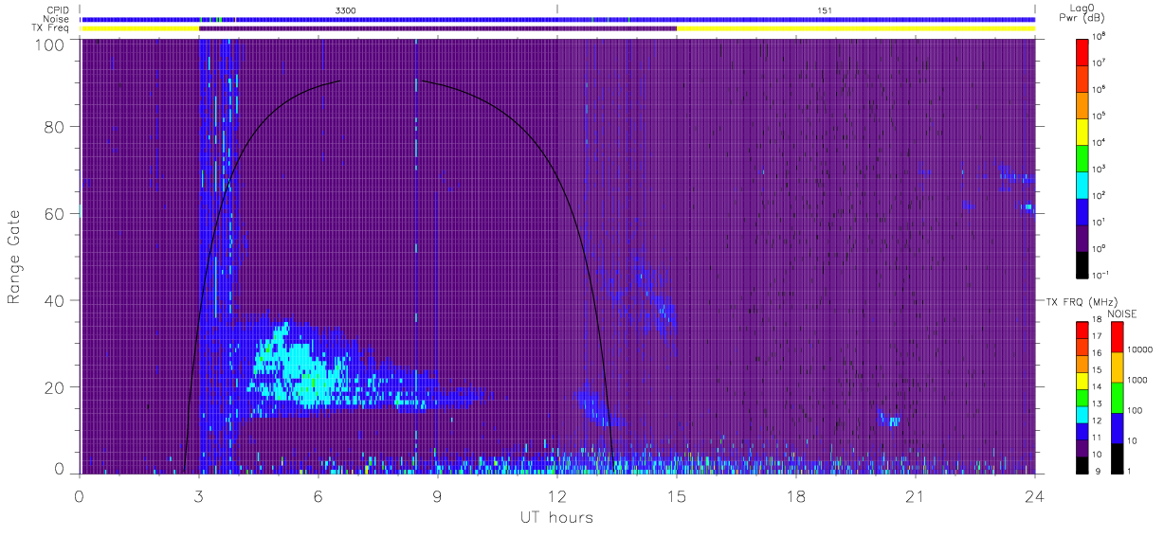
Task: Click Range Gate tick label '100'
Action: [50, 44]
